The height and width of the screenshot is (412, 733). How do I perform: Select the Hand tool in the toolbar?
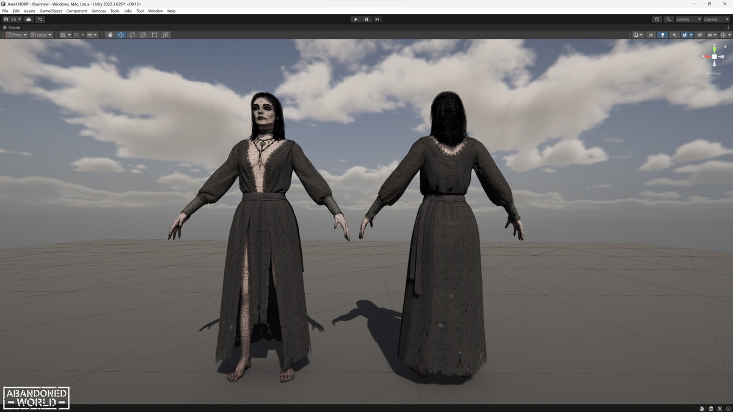point(110,35)
